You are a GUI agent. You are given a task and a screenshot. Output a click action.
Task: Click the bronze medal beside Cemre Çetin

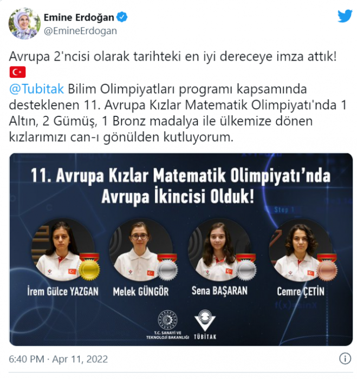point(327,267)
